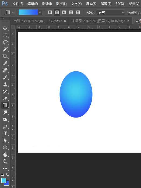Choose the Diamond gradient style

click(x=78, y=12)
